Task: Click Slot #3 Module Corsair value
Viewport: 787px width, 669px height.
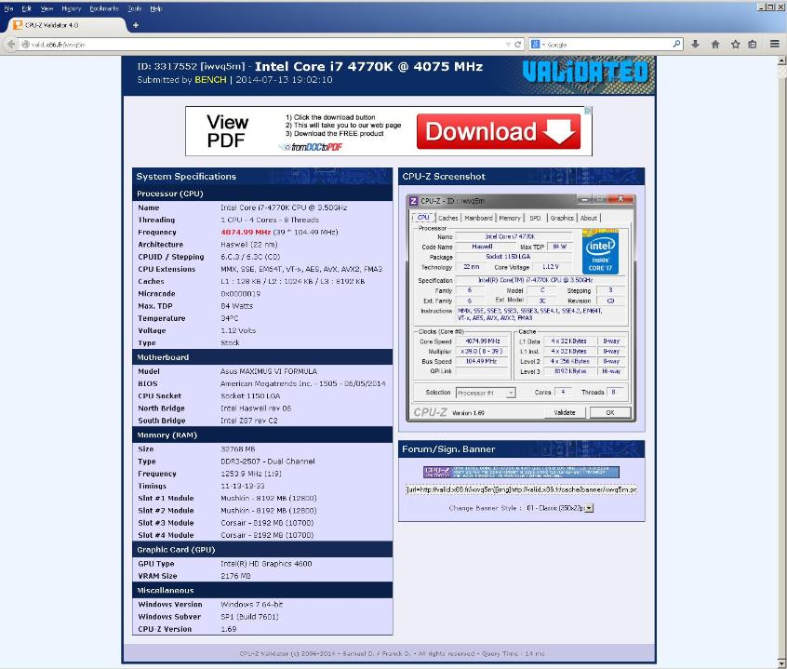Action: coord(267,523)
